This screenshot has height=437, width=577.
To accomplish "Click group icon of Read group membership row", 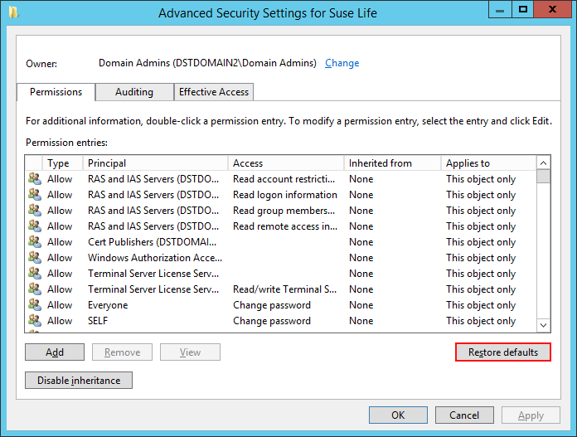I will tap(35, 211).
